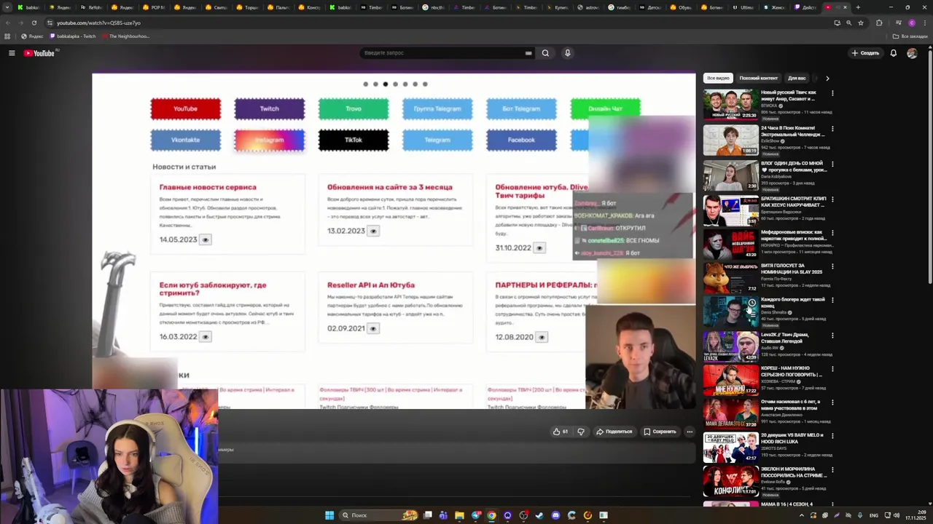Screen dimensions: 933x524
Task: Select the 'Для вас' filter chip
Action: pyautogui.click(x=797, y=78)
